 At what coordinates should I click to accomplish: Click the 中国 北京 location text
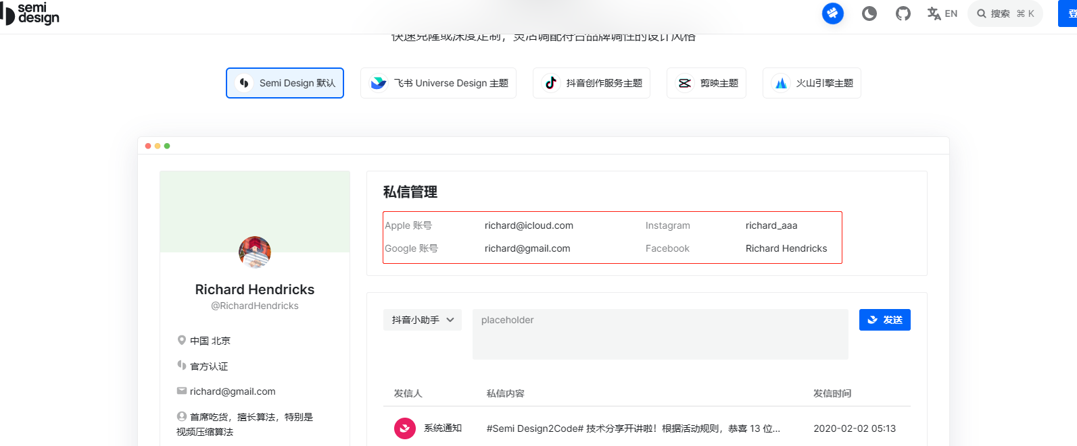tap(210, 341)
